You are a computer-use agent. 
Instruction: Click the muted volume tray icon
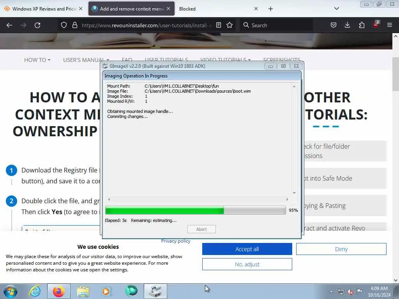[350, 292]
